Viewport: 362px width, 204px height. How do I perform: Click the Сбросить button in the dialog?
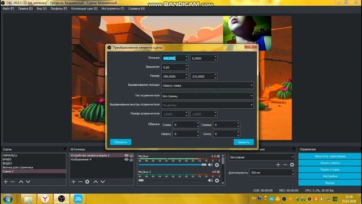pyautogui.click(x=120, y=142)
